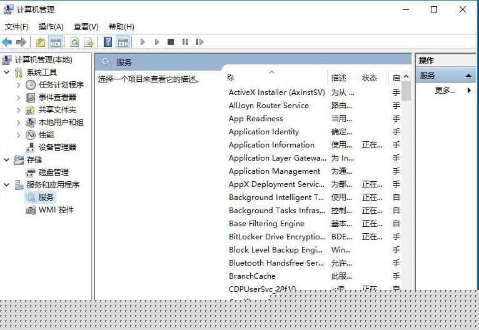The image size is (479, 330).
Task: Click the Back arrow toolbar icon
Action: [x=7, y=42]
